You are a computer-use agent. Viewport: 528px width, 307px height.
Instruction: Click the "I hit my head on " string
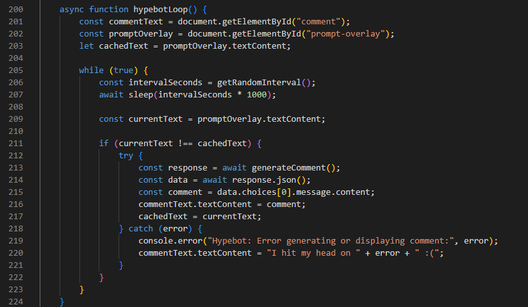pos(313,253)
